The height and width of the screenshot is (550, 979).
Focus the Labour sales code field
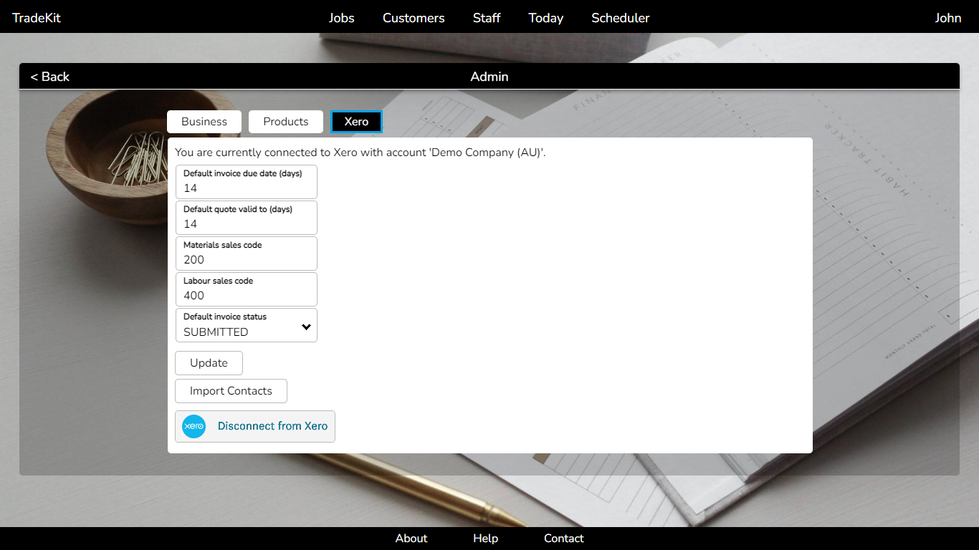(x=247, y=289)
